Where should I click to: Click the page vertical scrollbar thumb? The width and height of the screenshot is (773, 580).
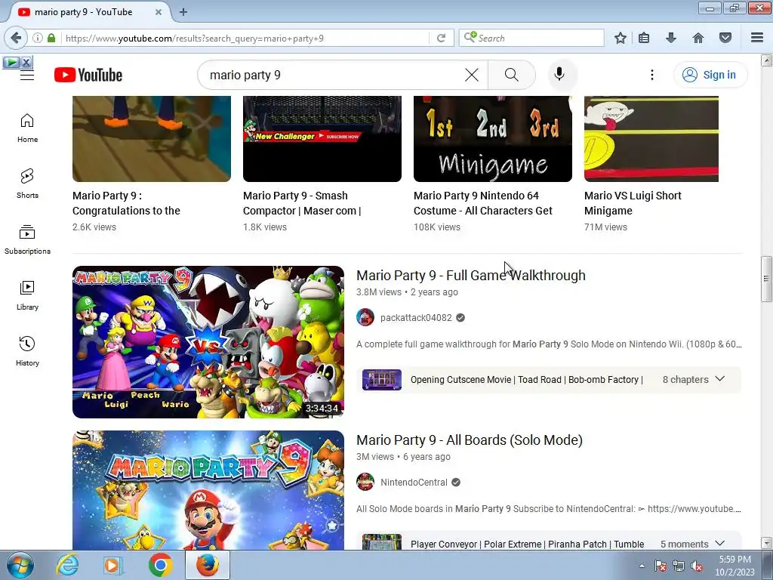point(766,279)
